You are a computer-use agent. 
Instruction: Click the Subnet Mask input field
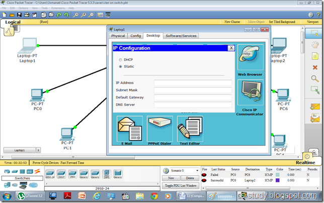pos(193,90)
